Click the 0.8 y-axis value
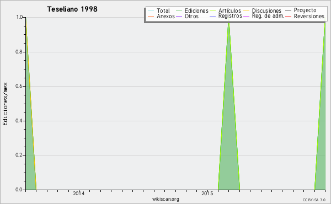The image size is (331, 204). tap(19, 52)
